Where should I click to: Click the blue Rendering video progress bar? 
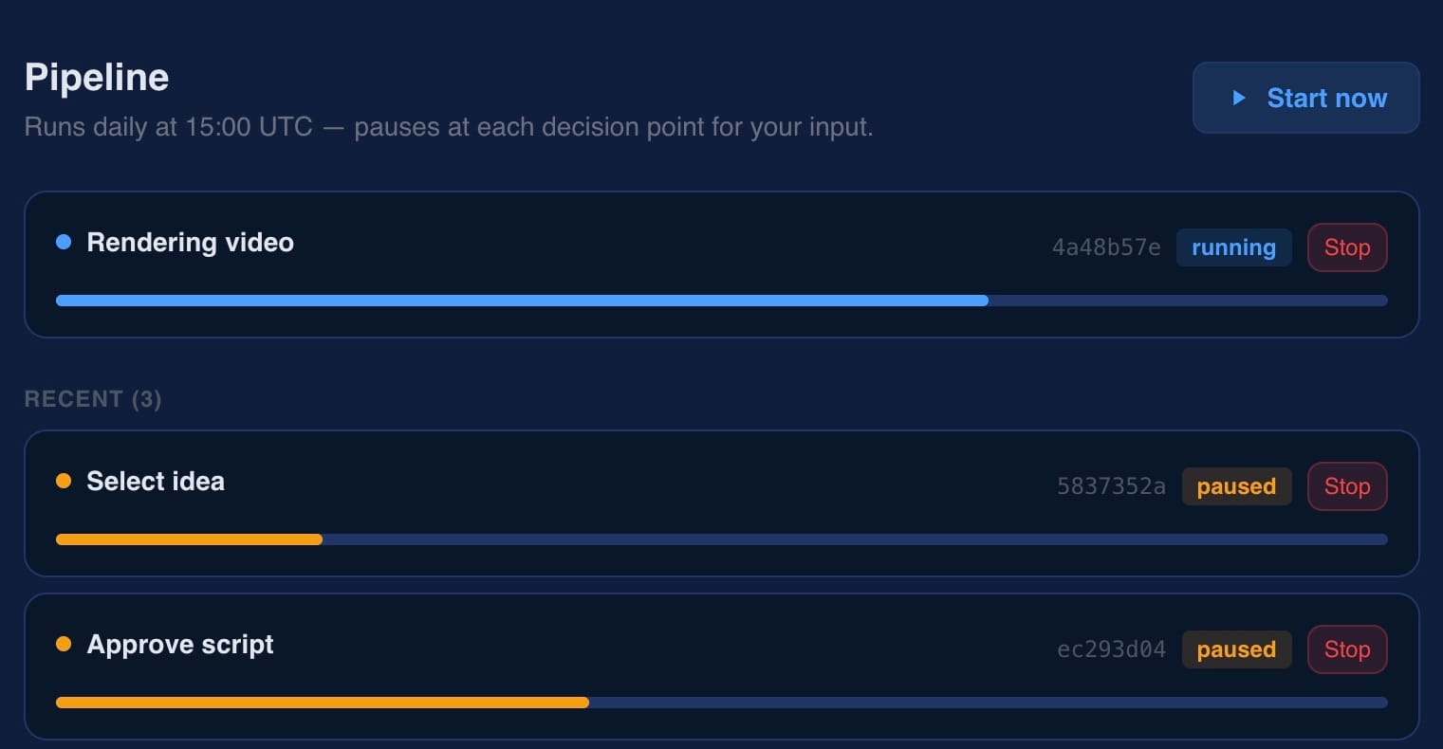[722, 301]
